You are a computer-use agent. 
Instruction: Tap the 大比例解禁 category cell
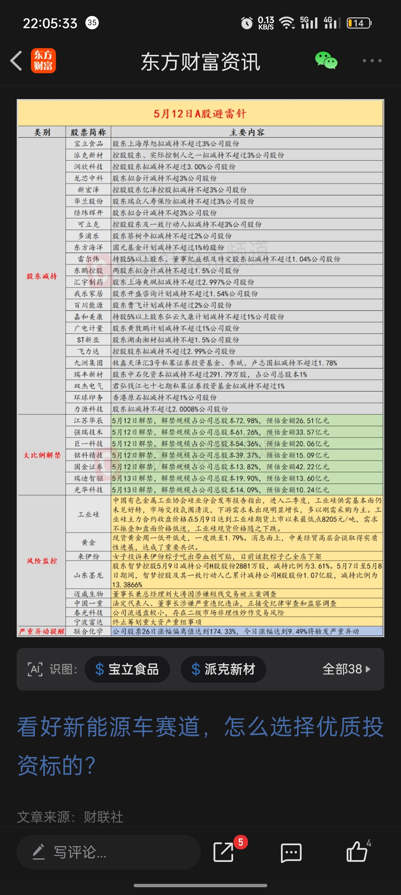tap(42, 455)
